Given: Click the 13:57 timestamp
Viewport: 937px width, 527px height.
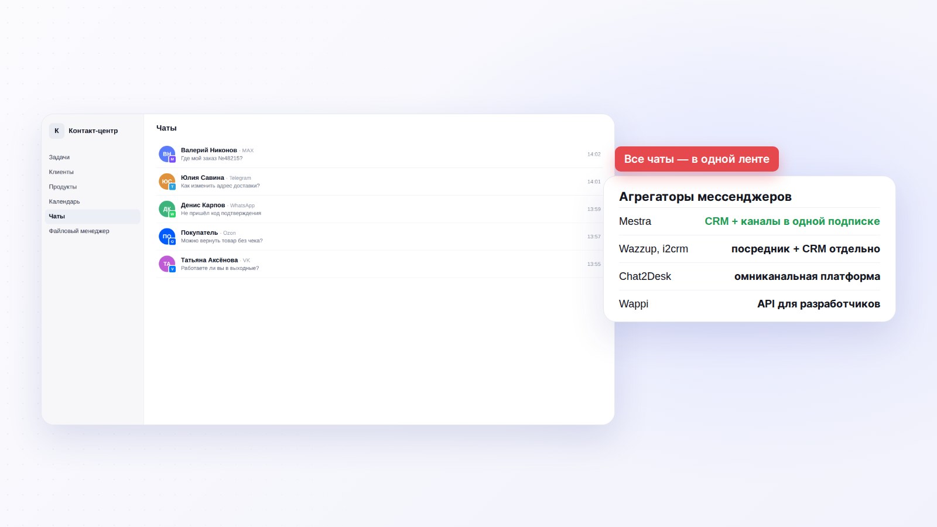Looking at the screenshot, I should click(594, 237).
